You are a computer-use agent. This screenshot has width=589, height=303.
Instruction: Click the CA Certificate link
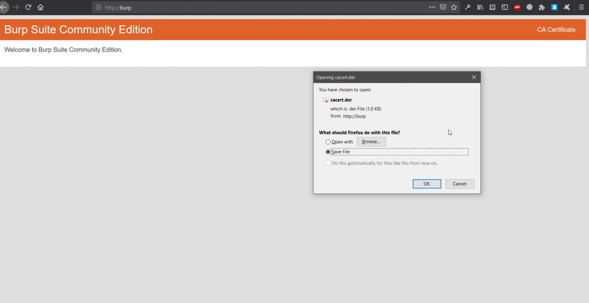point(556,30)
